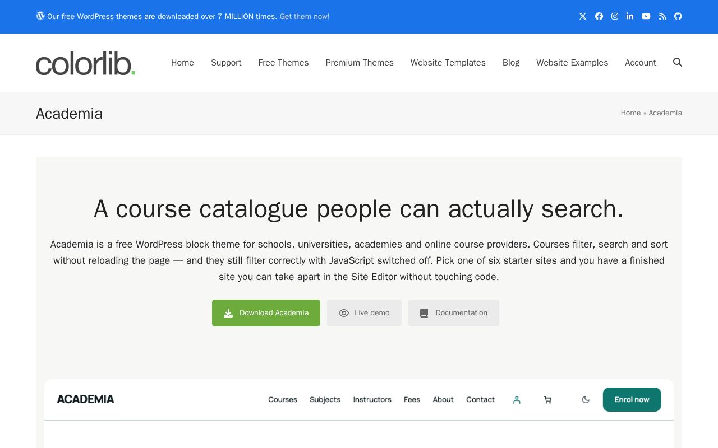
Task: Open the GitHub social icon
Action: click(678, 16)
